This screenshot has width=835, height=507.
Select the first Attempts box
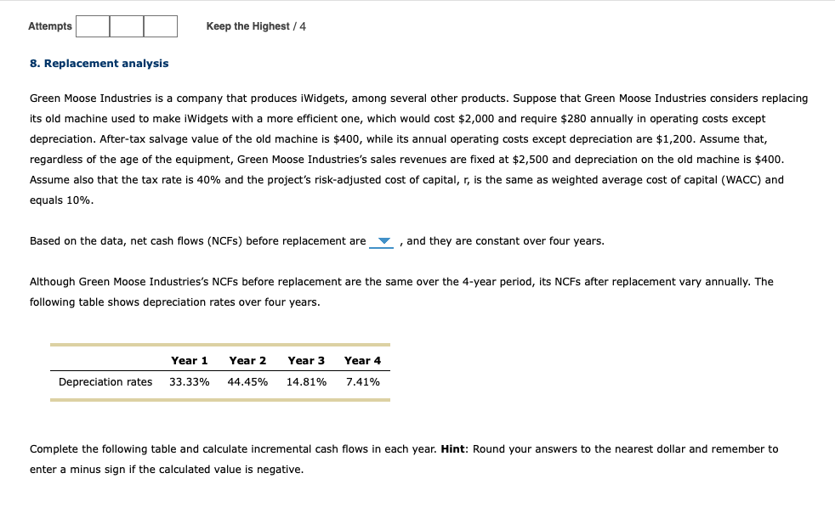tap(92, 26)
